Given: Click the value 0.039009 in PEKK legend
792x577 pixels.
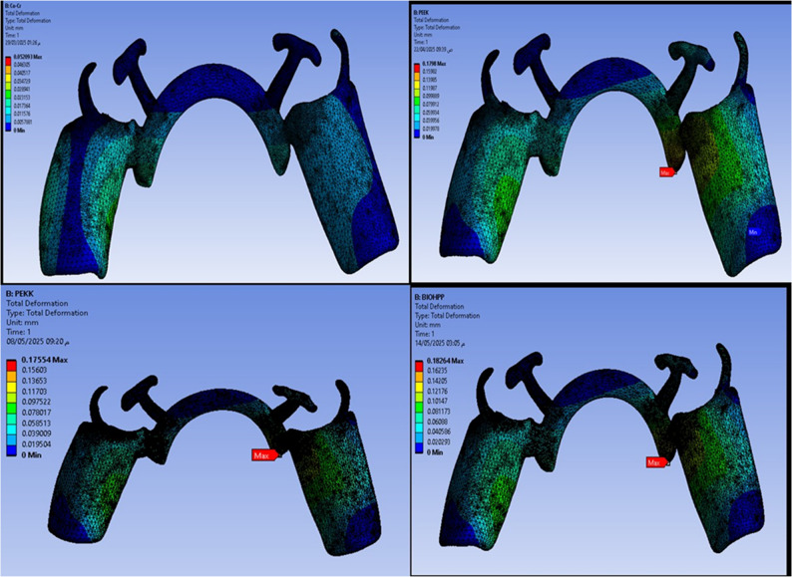Looking at the screenshot, I should coord(36,433).
